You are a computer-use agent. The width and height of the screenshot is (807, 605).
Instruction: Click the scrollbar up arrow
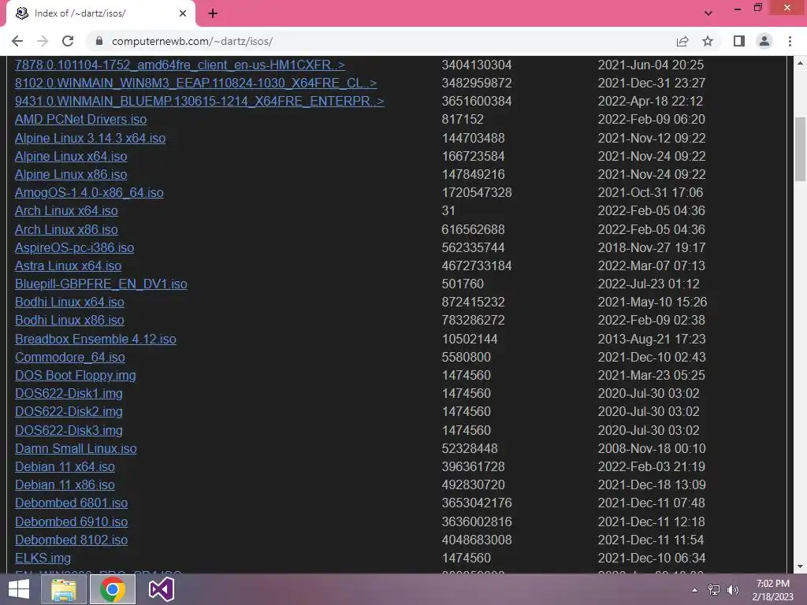[801, 63]
